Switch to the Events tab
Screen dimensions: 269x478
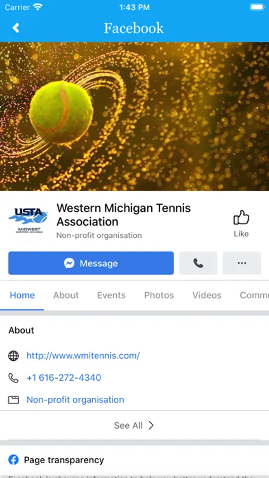pyautogui.click(x=111, y=295)
